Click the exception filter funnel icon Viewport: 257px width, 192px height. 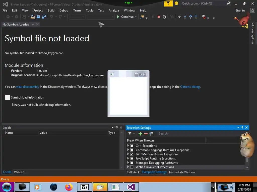130,134
